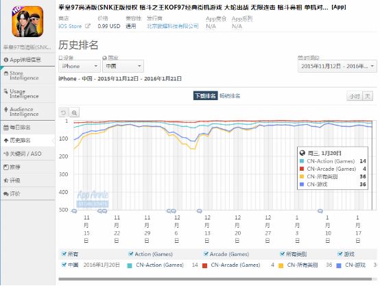Viewport: 380px width, 286px height.
Task: Open the date range dropdown
Action: [337, 66]
